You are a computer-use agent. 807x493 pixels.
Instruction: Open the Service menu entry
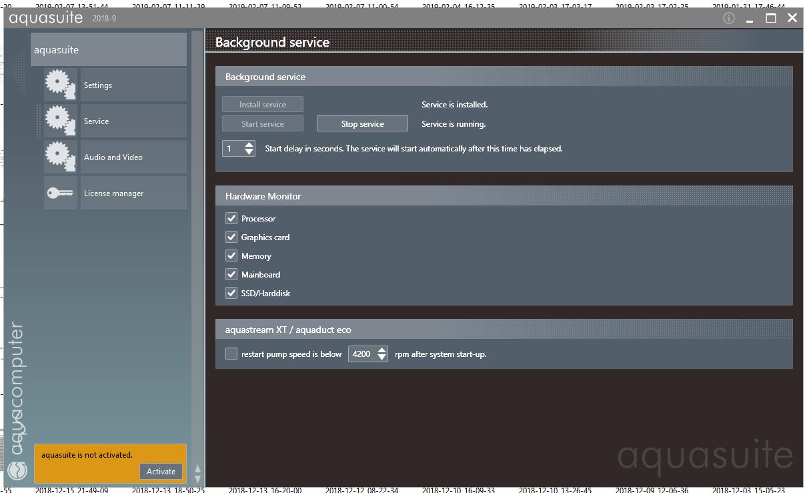(x=133, y=121)
